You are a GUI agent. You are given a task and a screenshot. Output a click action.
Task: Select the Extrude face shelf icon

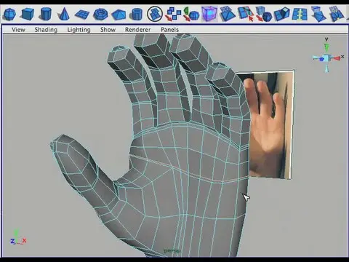282,14
